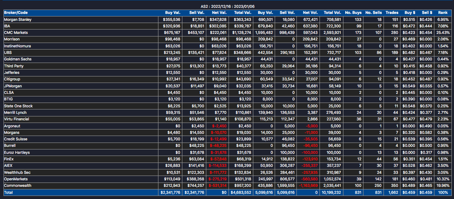Select the IBA broker name
This screenshot has height=199, width=454.
tap(7, 26)
